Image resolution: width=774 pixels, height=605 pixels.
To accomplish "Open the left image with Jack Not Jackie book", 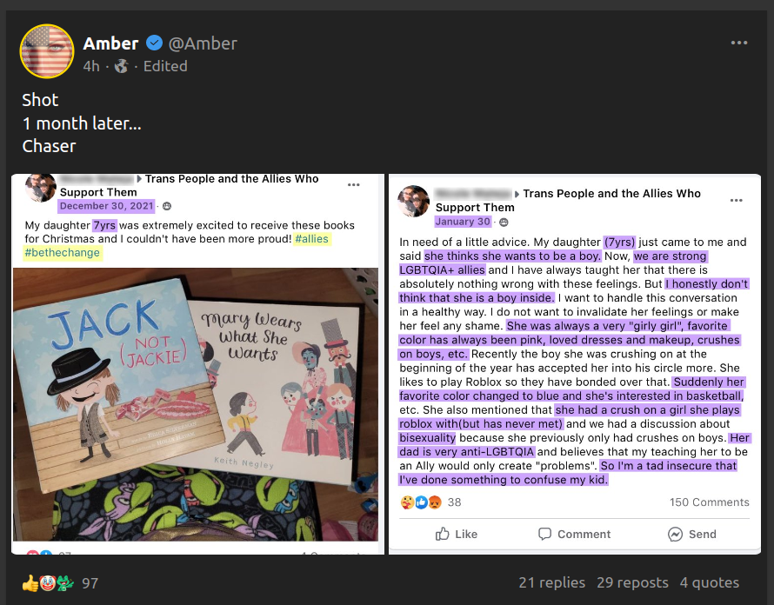I will click(x=197, y=364).
